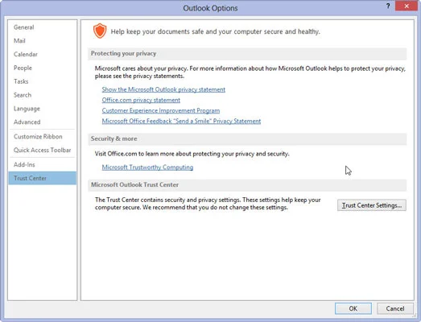Switch to Advanced options
The width and height of the screenshot is (421, 322).
pos(27,122)
